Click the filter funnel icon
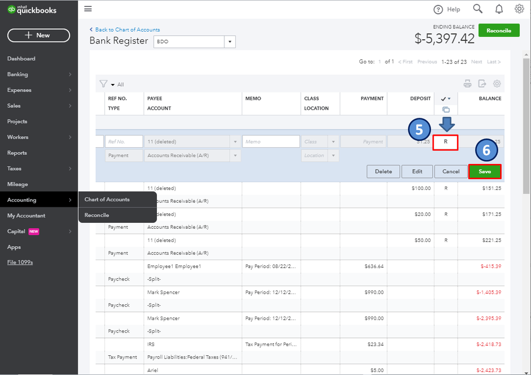 pos(104,84)
